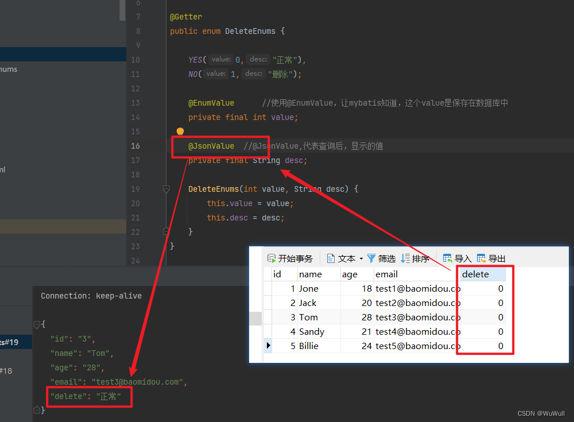Click the 文本 text view button
The width and height of the screenshot is (574, 422).
pos(341,258)
